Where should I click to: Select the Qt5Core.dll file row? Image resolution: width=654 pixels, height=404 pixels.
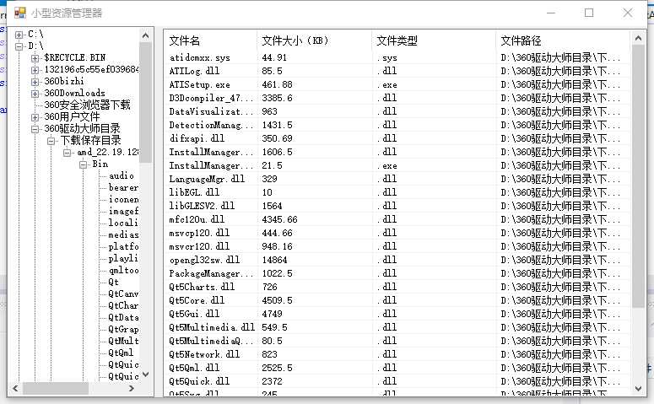coord(397,300)
